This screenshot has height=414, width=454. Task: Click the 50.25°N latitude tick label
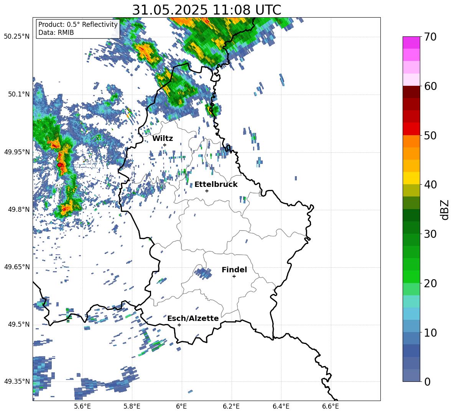point(17,37)
